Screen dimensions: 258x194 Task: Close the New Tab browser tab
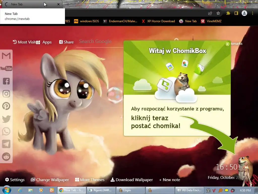point(58,4)
